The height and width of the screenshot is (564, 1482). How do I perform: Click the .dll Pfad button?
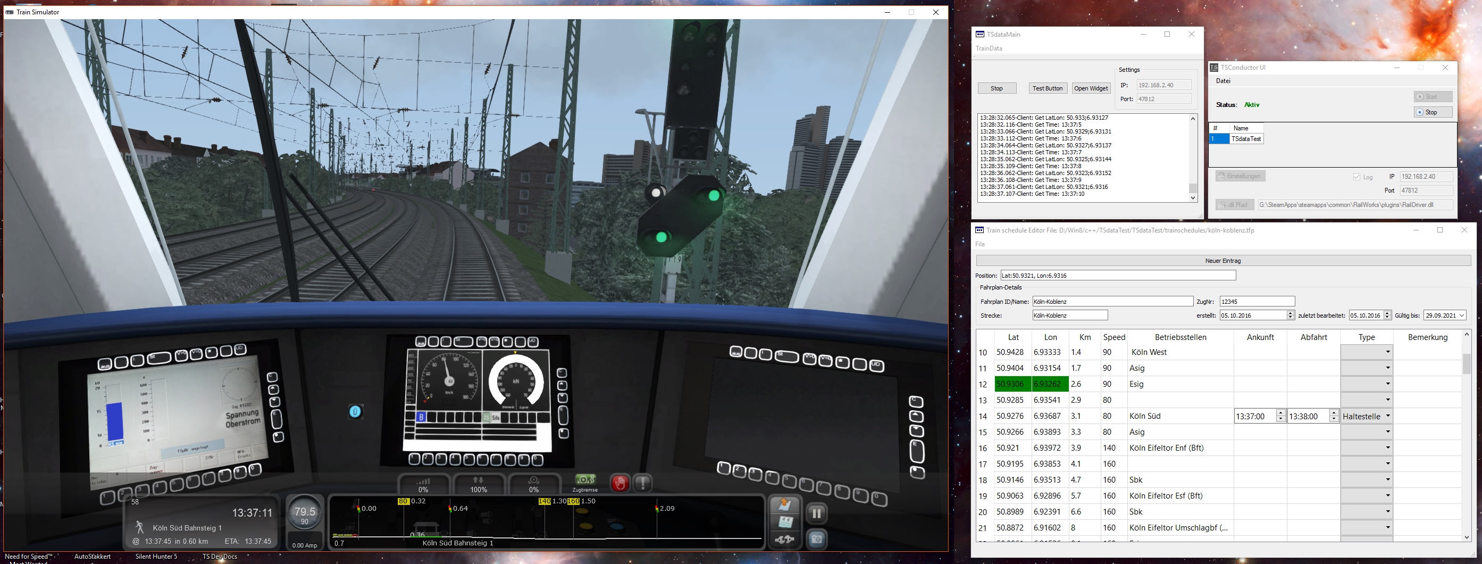(x=1235, y=205)
